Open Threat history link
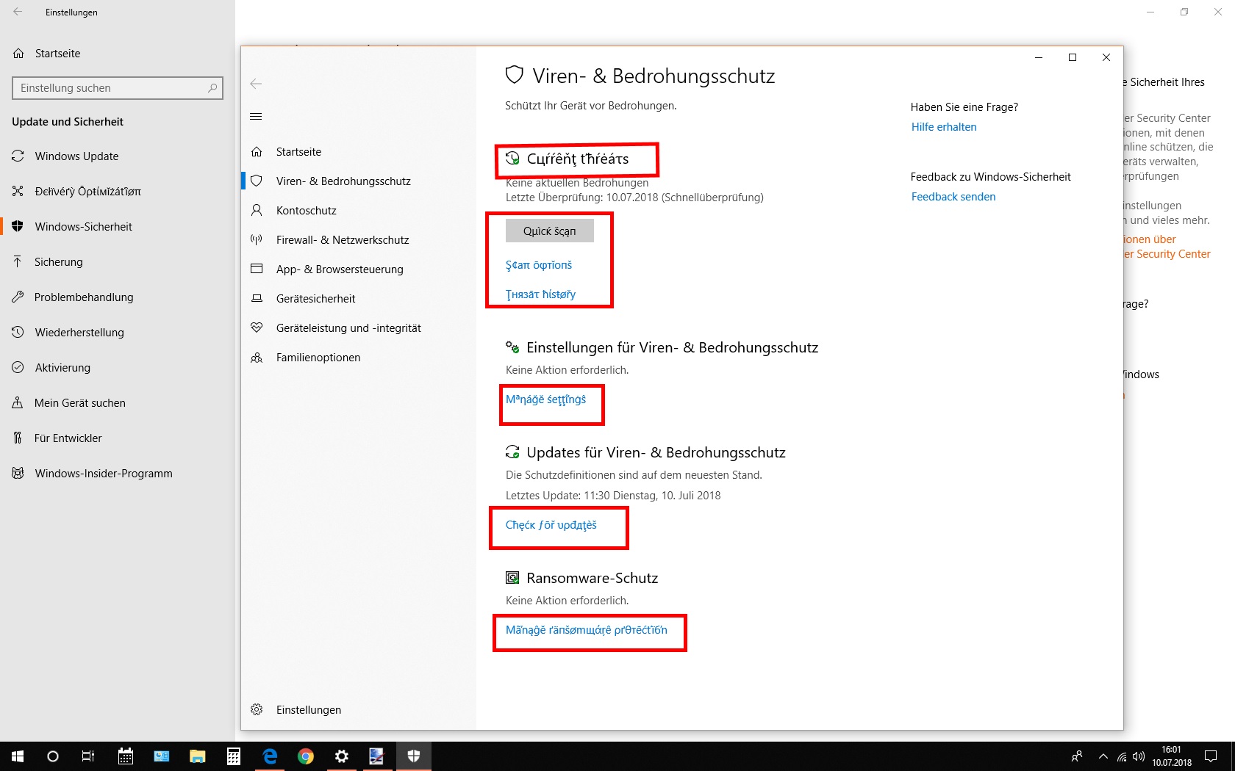1235x771 pixels. point(540,294)
